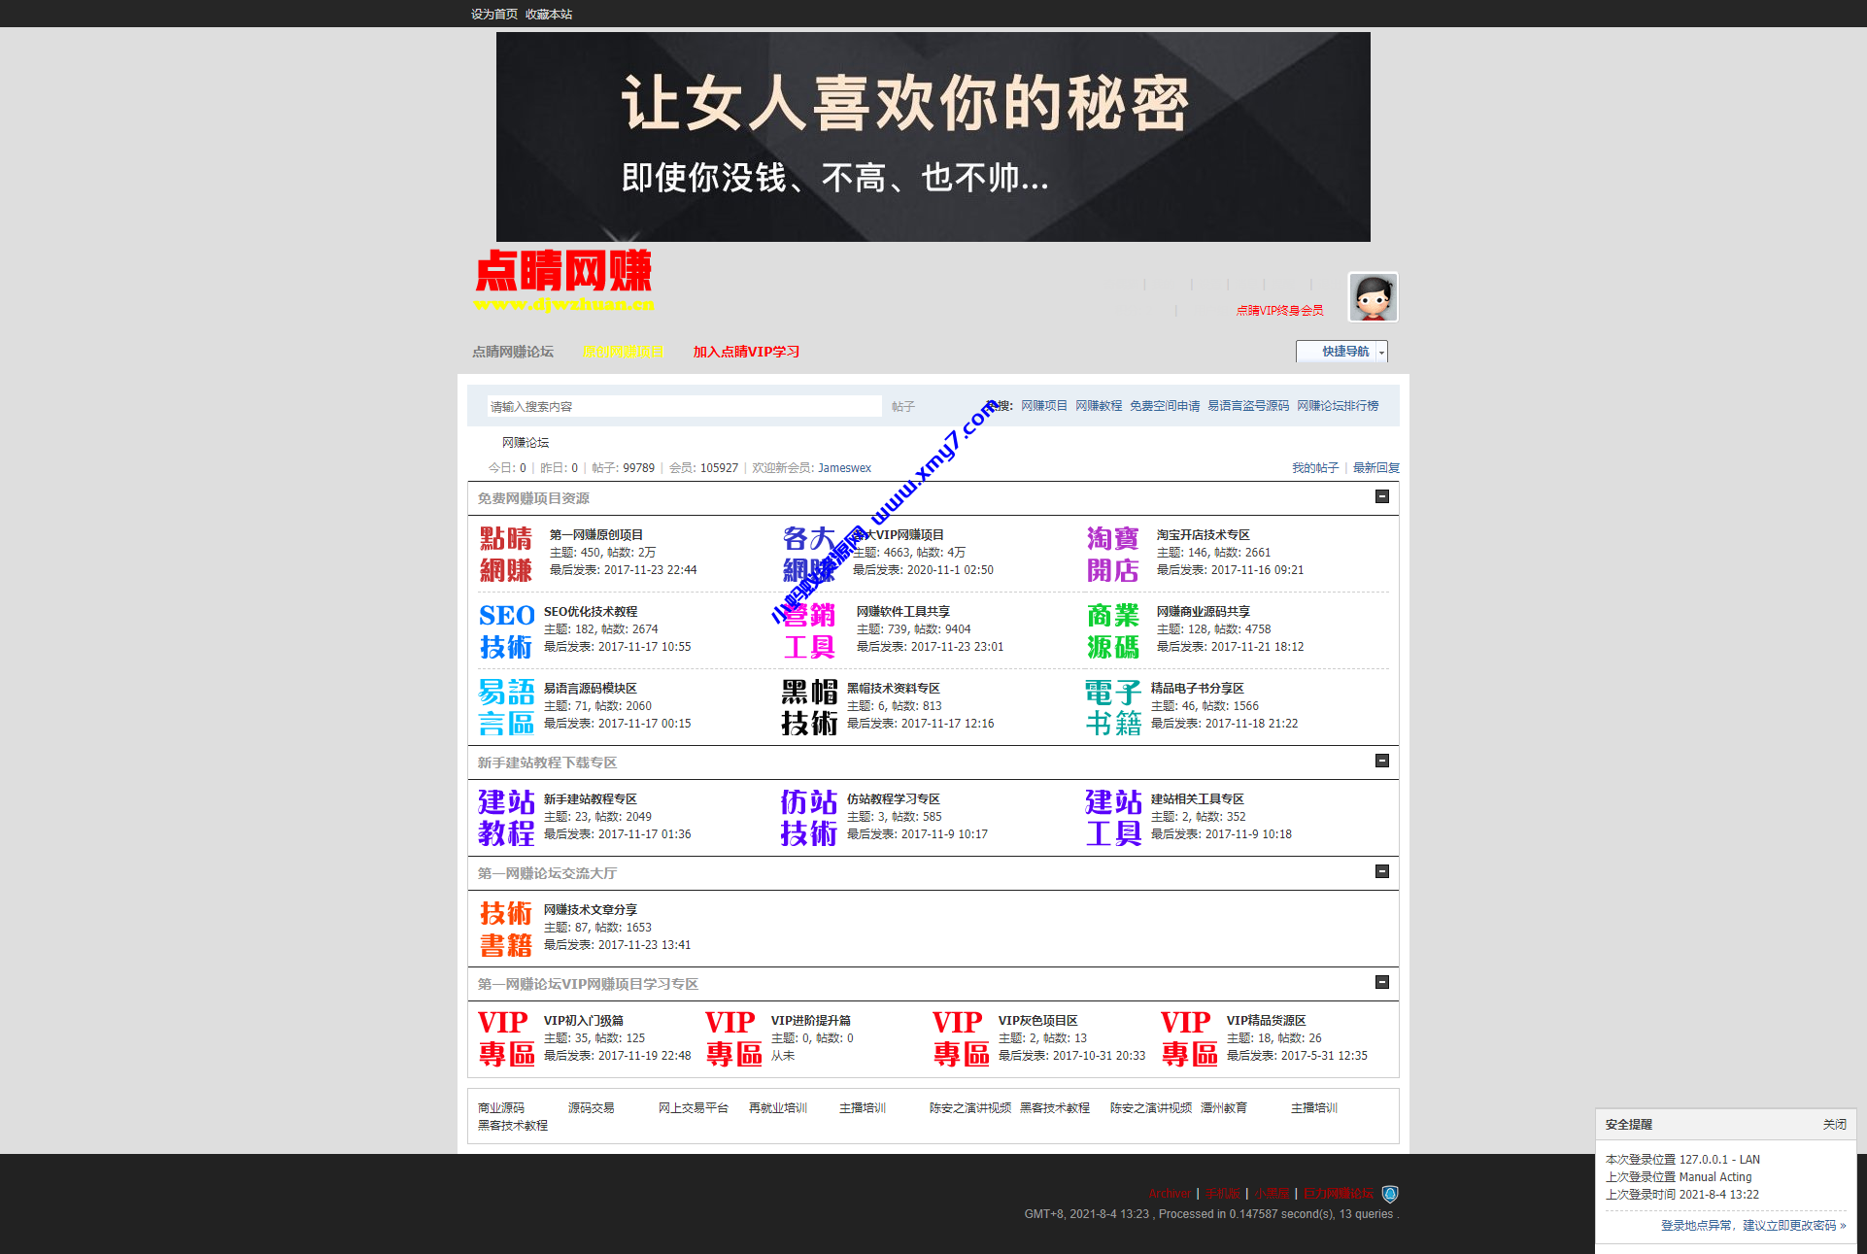The height and width of the screenshot is (1254, 1867).
Task: Open the 加入点睛VIP学习 menu item
Action: click(745, 352)
